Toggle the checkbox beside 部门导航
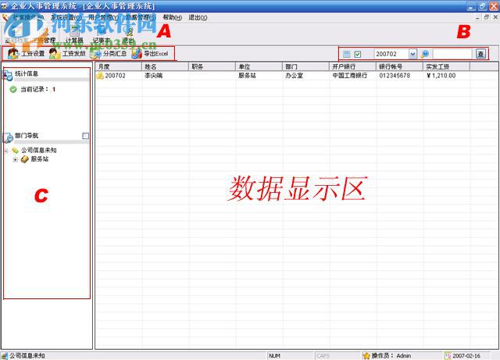 (85, 136)
